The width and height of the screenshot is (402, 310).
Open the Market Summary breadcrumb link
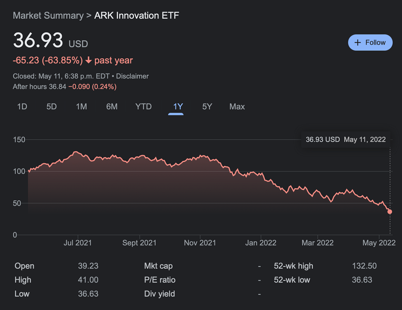coord(48,15)
